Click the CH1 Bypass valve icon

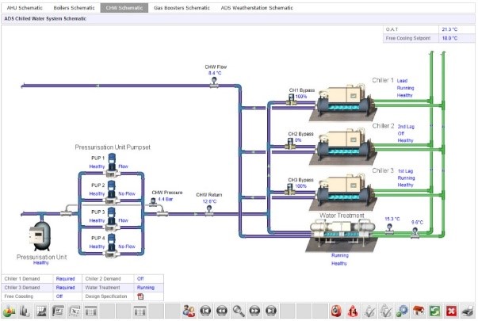[x=291, y=100]
